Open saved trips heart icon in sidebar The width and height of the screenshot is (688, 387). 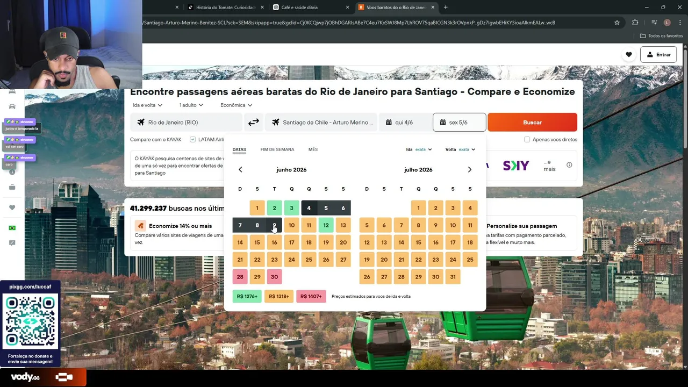point(12,207)
